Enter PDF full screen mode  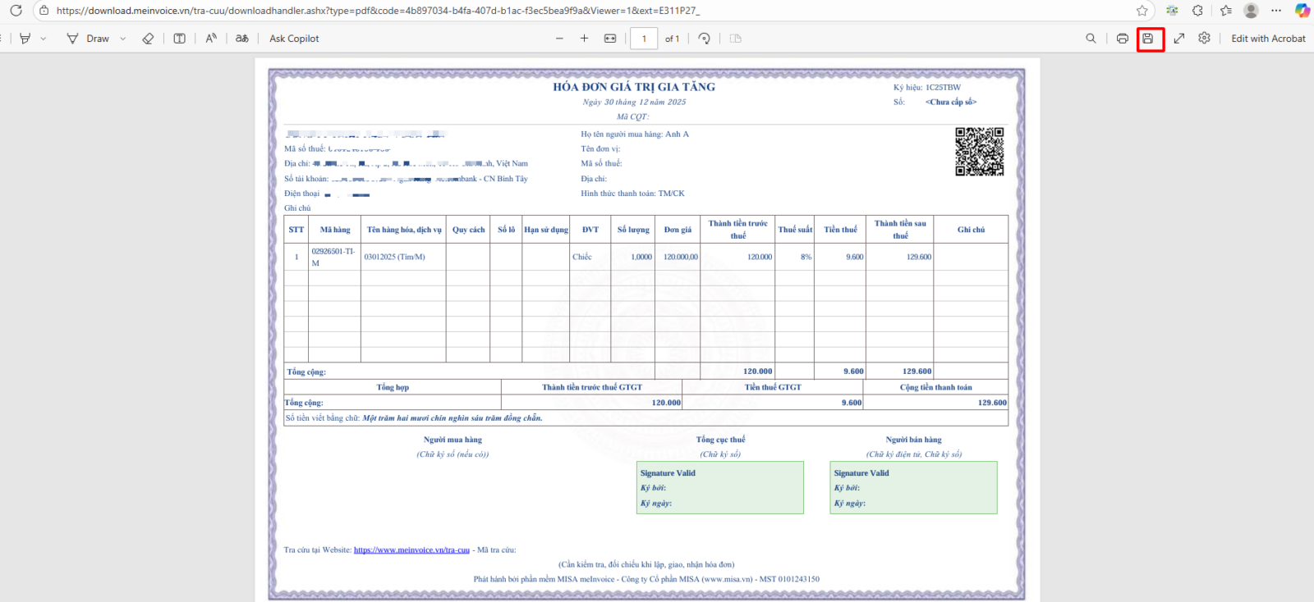(1178, 39)
